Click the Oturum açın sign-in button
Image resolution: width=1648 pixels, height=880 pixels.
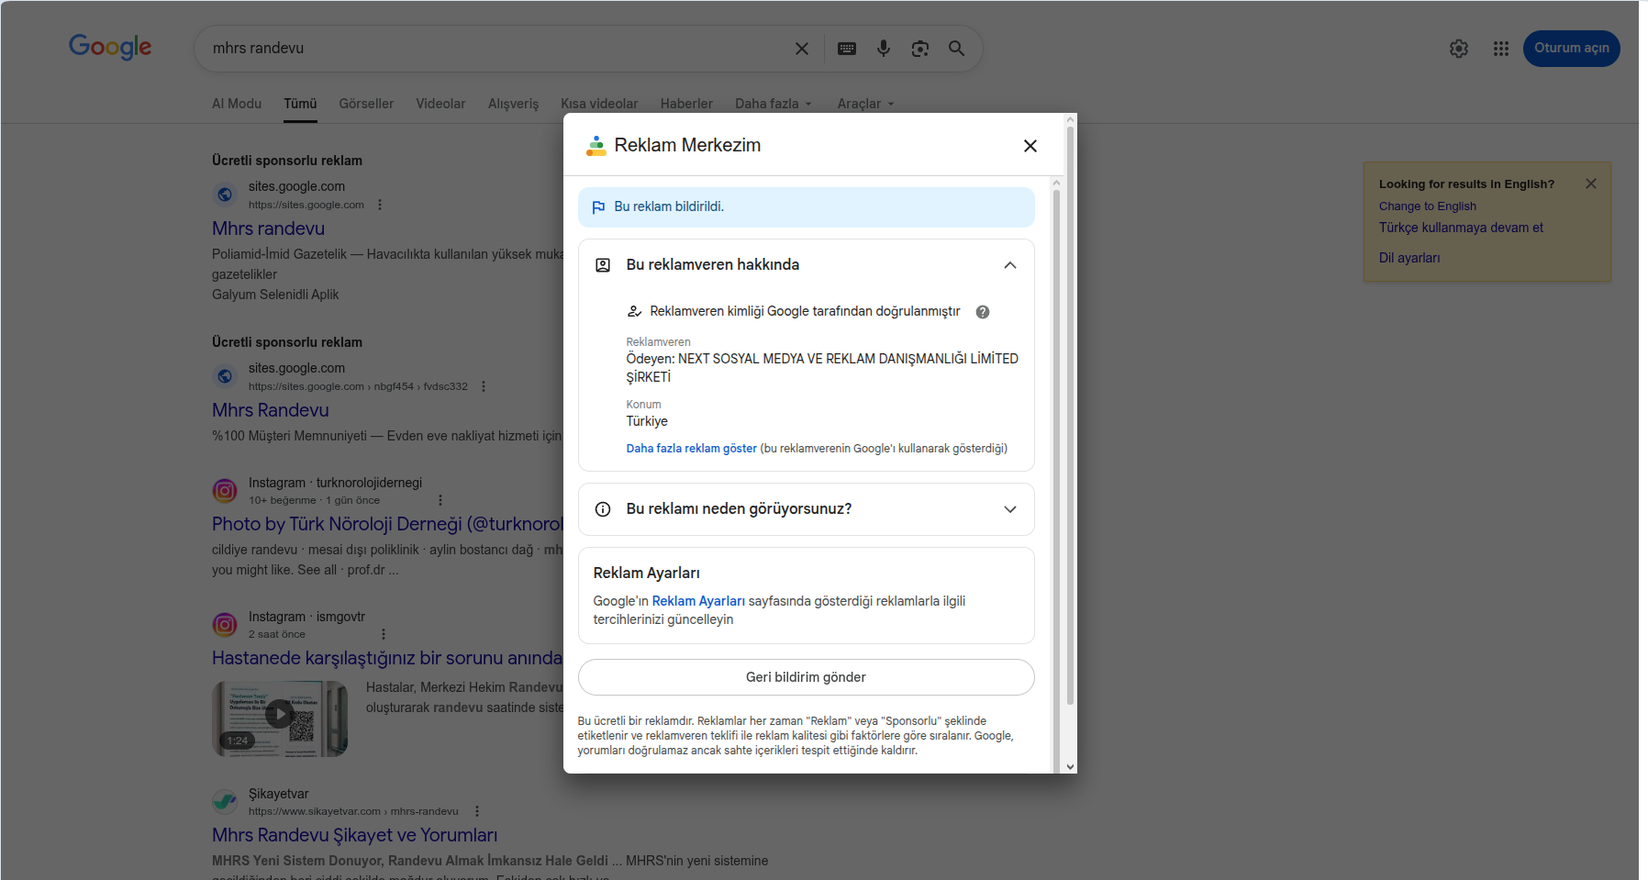click(1572, 49)
